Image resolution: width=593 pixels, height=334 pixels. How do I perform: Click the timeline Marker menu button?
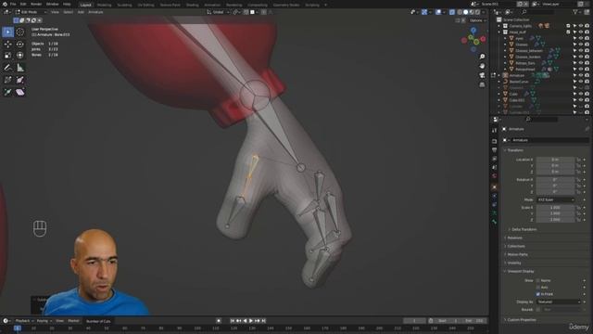[x=73, y=321]
